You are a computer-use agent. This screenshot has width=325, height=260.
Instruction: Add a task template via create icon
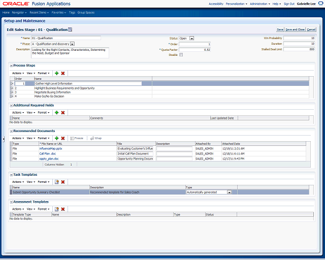pyautogui.click(x=56, y=182)
